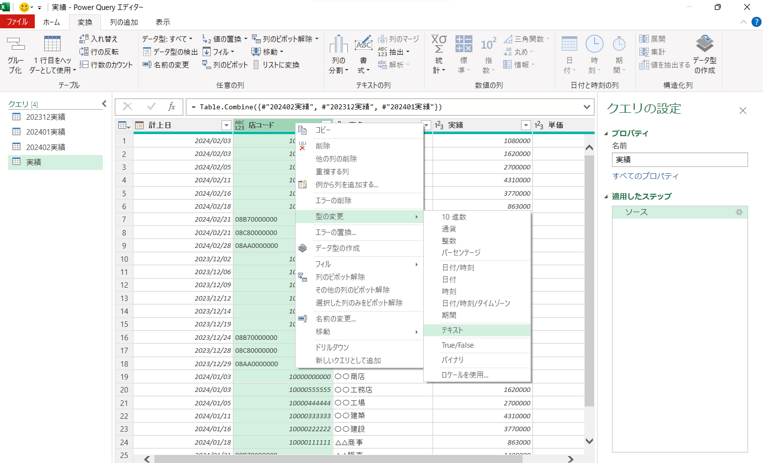Open Data Type: すべて dropdown
Viewport: 763px width, 463px height.
point(167,39)
